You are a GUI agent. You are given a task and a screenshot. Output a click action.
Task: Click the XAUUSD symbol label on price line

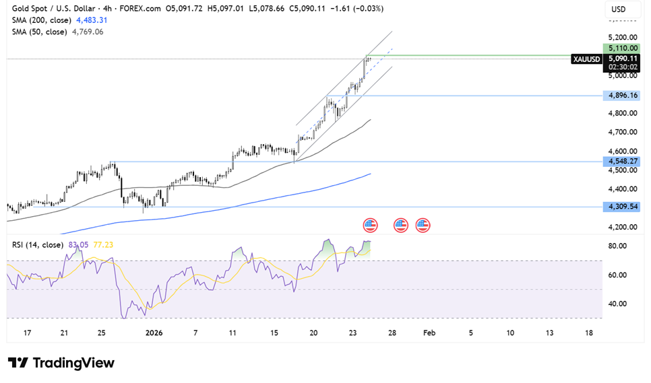click(586, 59)
